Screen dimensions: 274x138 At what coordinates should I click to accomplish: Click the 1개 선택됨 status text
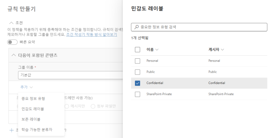(x=140, y=38)
